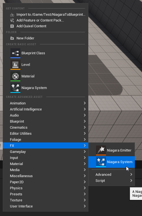Open the Editor Utilities submenu
142x216 pixels.
pos(45,133)
